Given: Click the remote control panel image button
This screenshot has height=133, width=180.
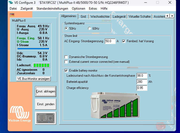Looking at the screenshot, I should pyautogui.click(x=46, y=118).
